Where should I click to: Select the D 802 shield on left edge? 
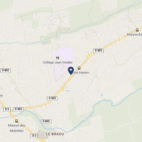pos(5,70)
